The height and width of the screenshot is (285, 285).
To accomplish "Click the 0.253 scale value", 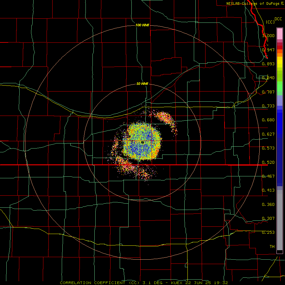I will pos(268,232).
